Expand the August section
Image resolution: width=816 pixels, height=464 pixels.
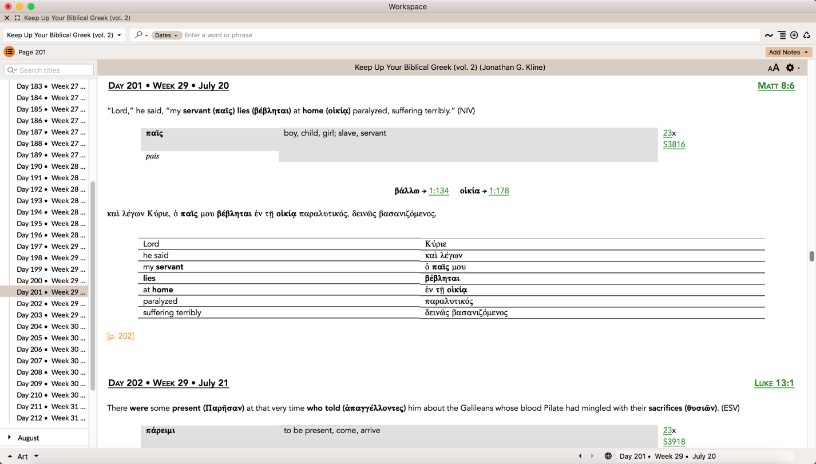[9, 438]
